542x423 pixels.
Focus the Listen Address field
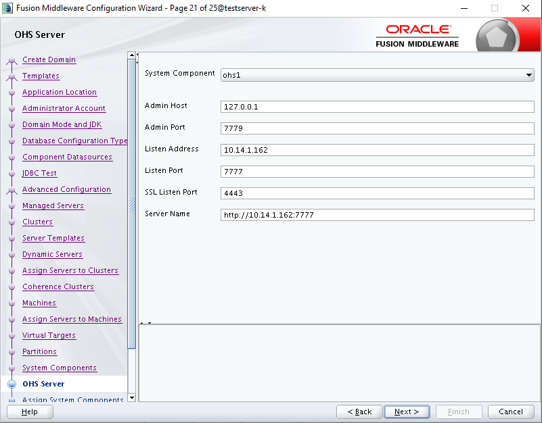click(377, 150)
